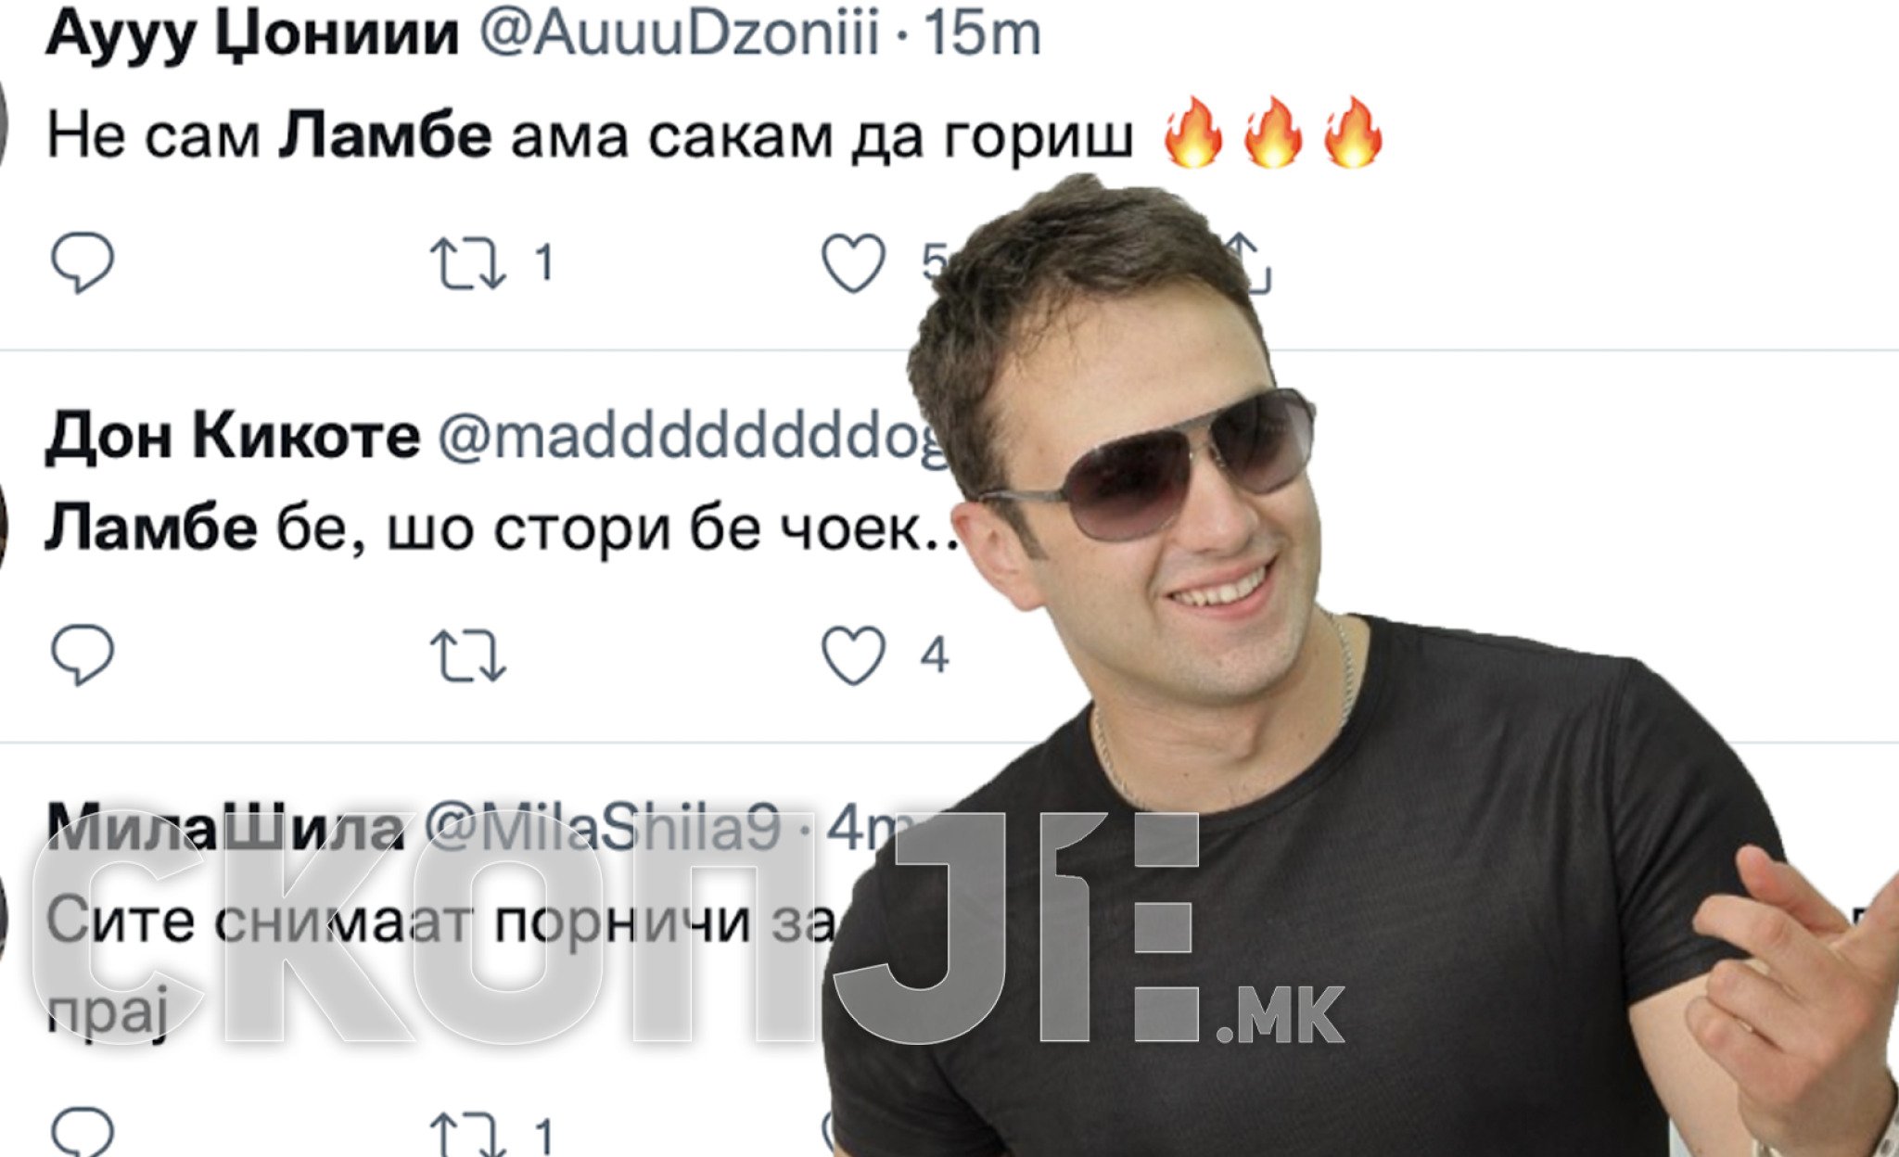This screenshot has width=1899, height=1157.
Task: Reply to Дон Кикоте's tweet
Action: pyautogui.click(x=83, y=655)
